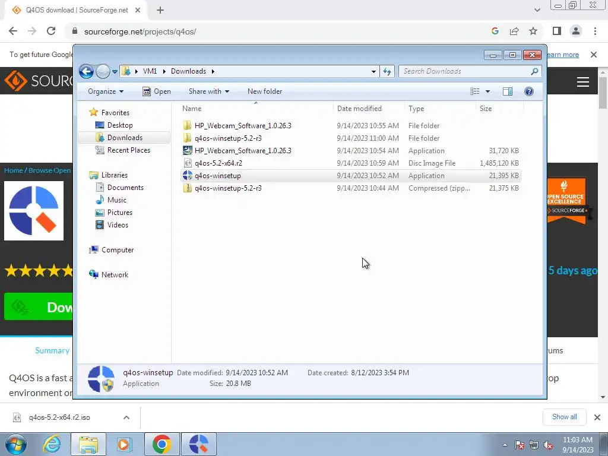The height and width of the screenshot is (456, 608).
Task: Select HP_Webcam_Software_1.0.26.3 application icon
Action: click(x=187, y=150)
